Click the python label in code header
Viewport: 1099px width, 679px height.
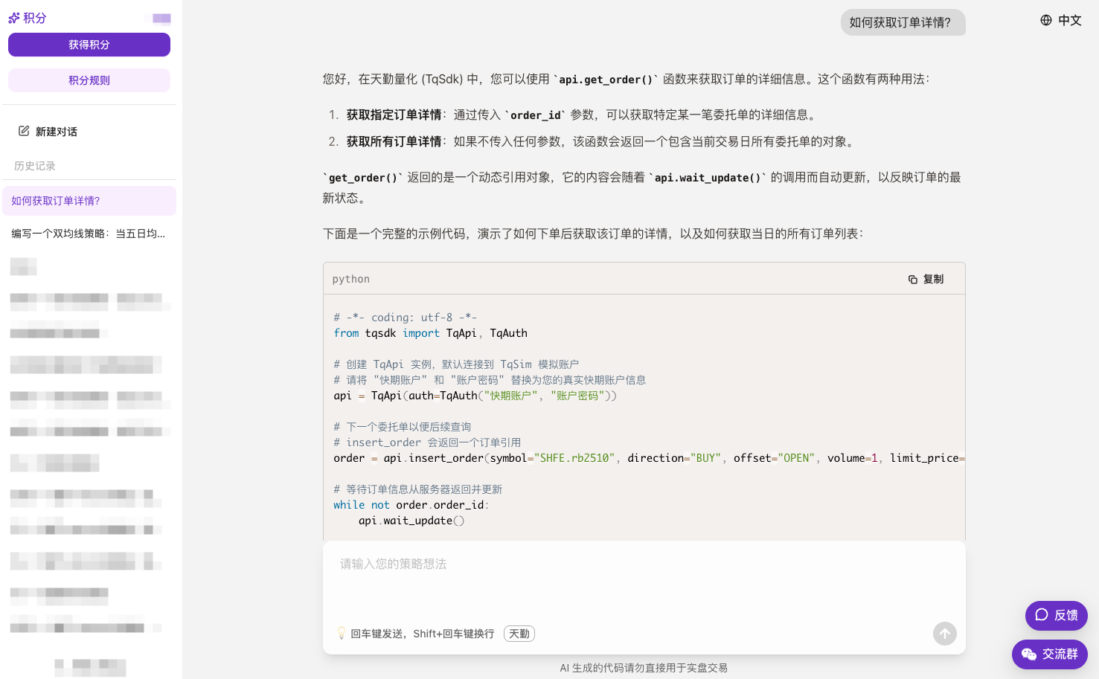click(351, 279)
